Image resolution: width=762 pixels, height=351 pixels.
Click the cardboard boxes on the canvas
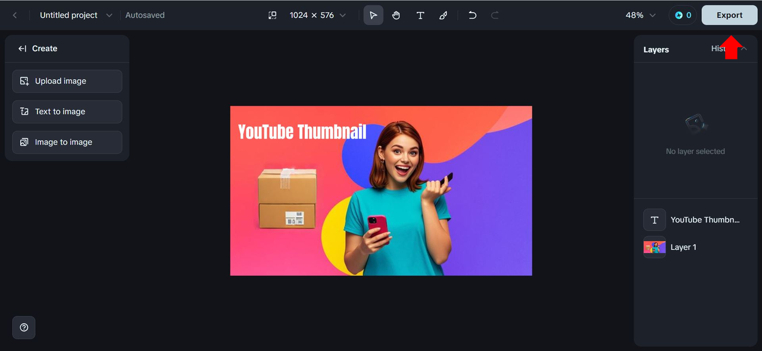287,198
